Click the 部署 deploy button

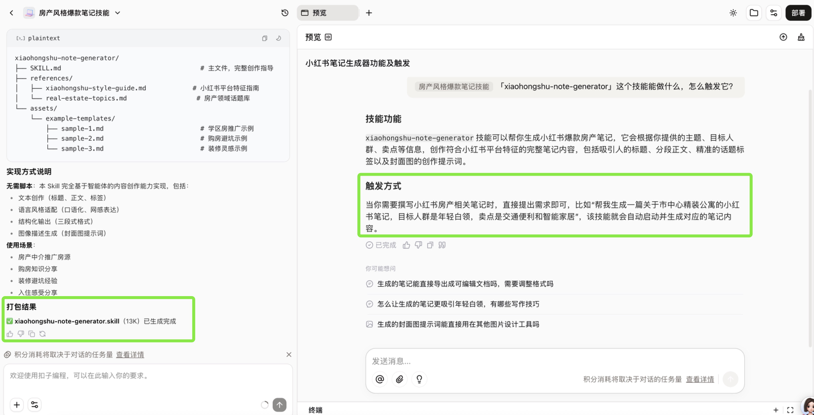(798, 13)
